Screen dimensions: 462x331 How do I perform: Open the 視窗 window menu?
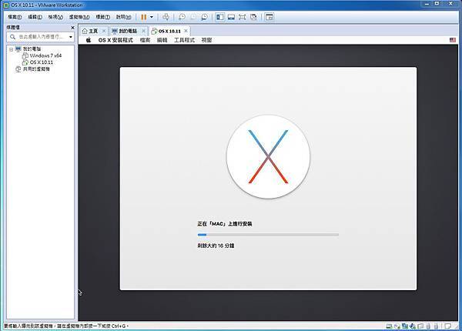pos(206,40)
